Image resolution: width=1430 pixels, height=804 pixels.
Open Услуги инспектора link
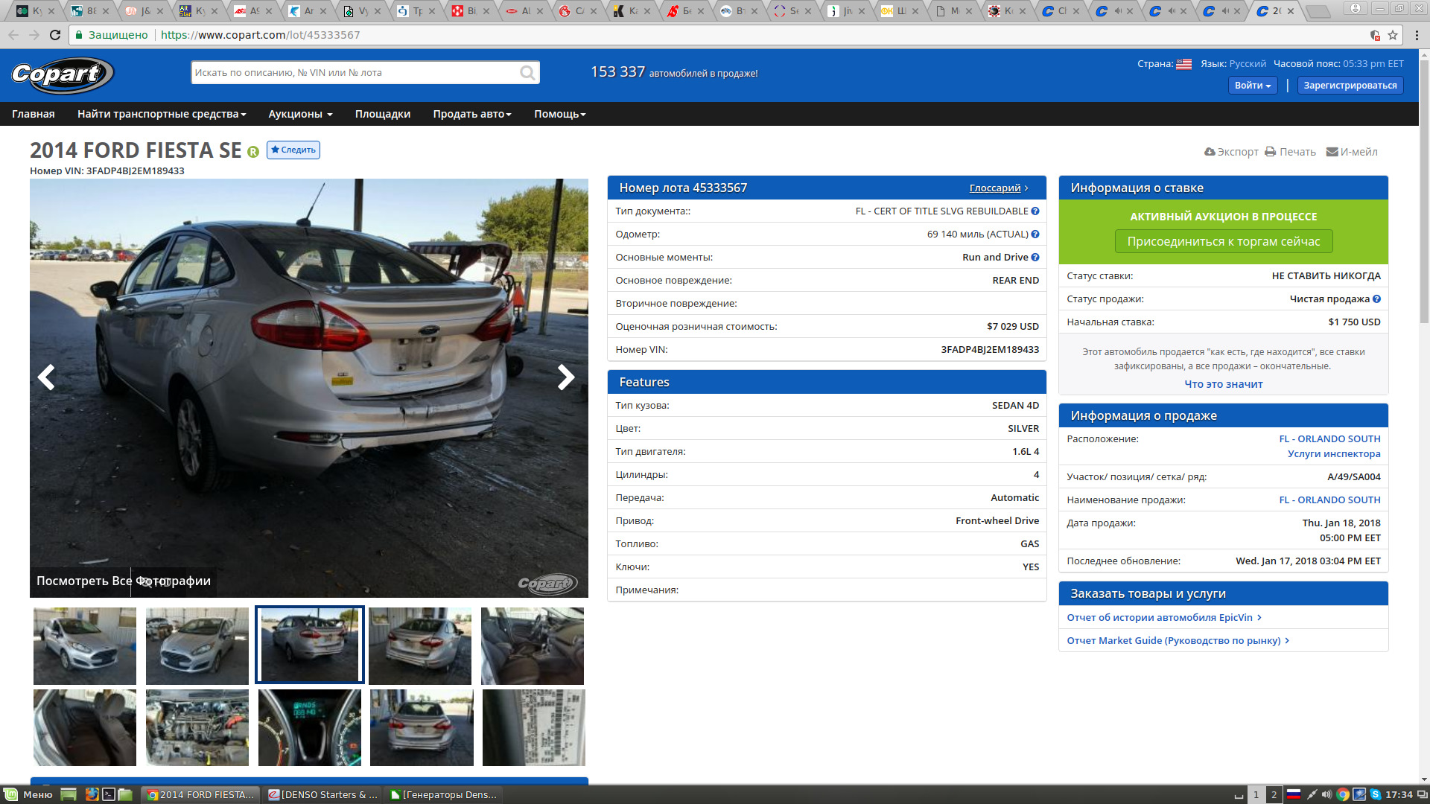(x=1334, y=453)
